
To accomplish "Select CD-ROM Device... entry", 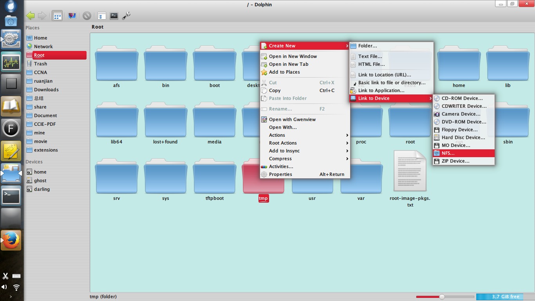I will point(464,98).
